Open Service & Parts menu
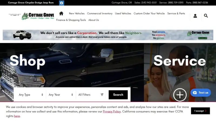The height and width of the screenshot is (121, 216). 176,13
